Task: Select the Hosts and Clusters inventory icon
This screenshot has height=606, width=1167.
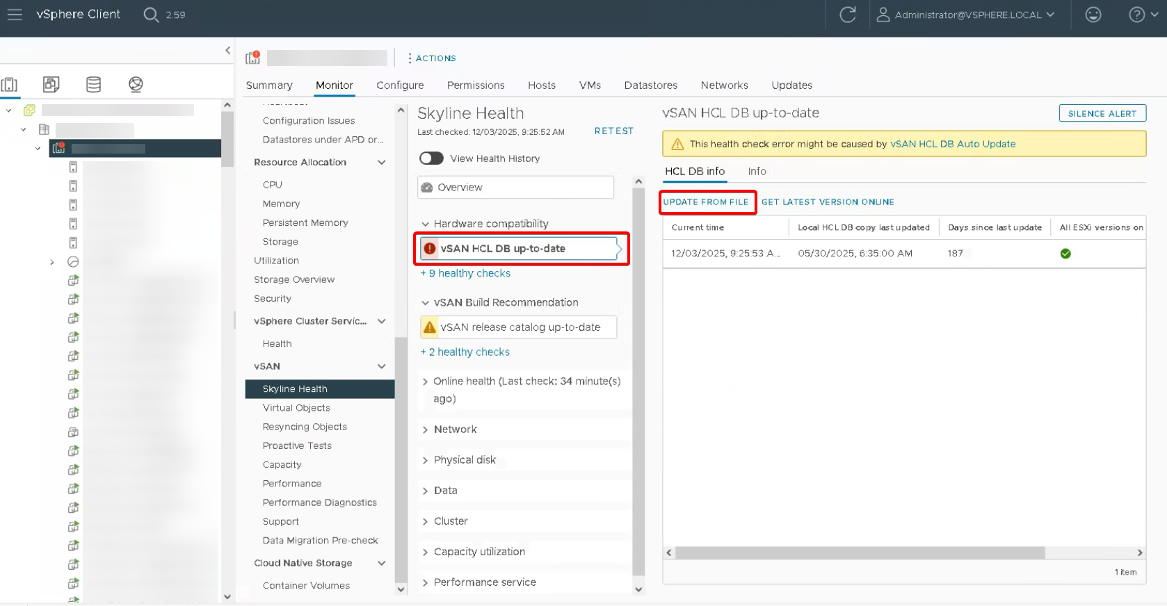Action: [10, 85]
